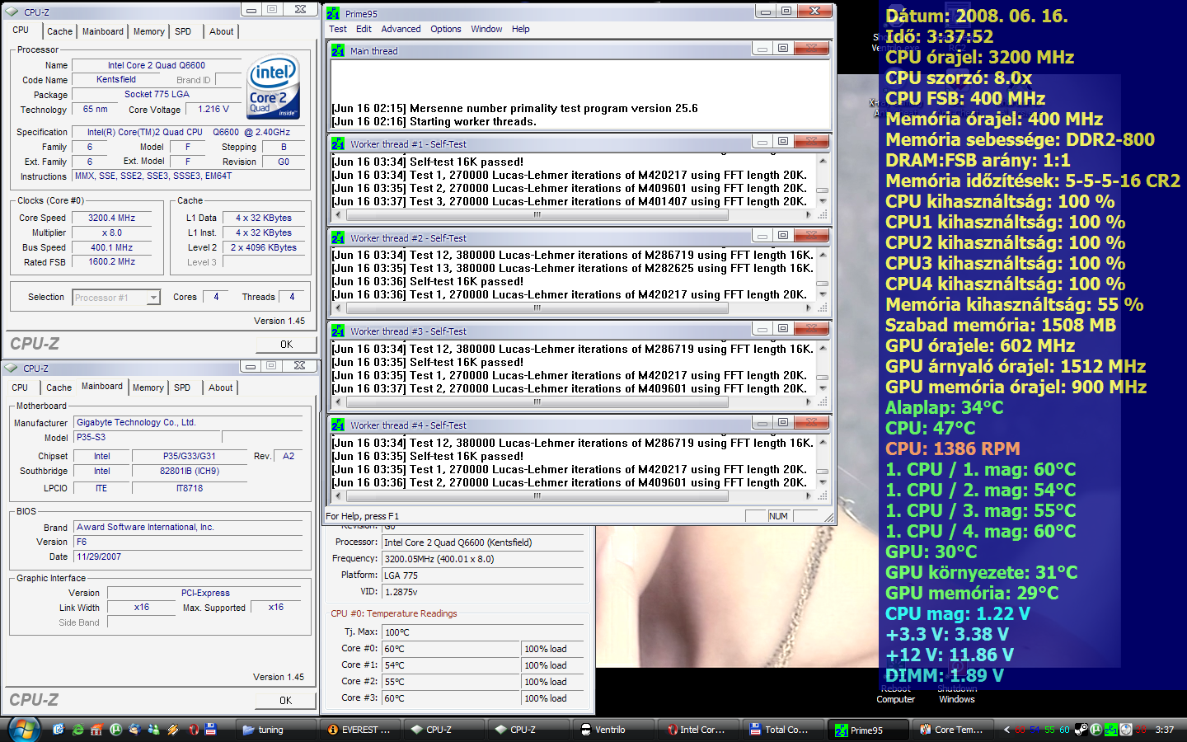This screenshot has height=742, width=1187.
Task: Switch to SPD tab in bottom CPU-Z window
Action: tap(182, 387)
